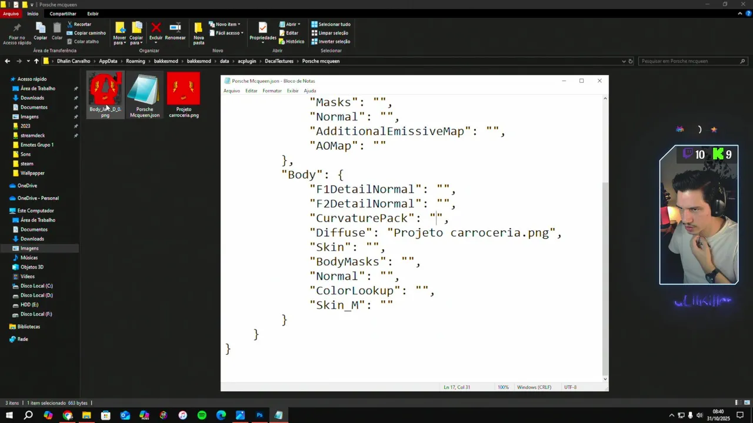Open Microsoft Edge from taskbar
The width and height of the screenshot is (753, 423).
[221, 415]
